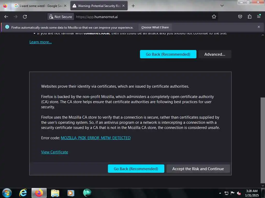Click Choose What I Share button

pyautogui.click(x=155, y=27)
